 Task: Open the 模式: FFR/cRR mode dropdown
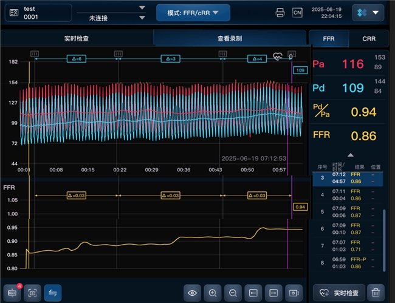193,13
